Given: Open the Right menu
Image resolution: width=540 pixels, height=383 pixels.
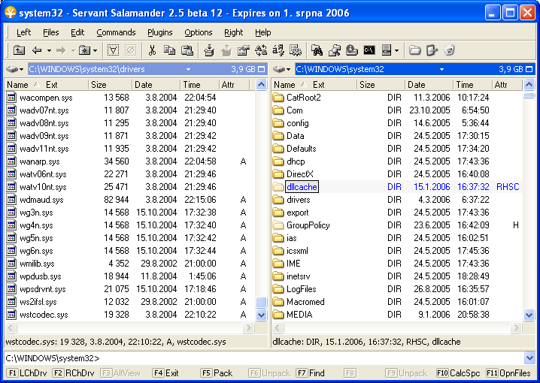Looking at the screenshot, I should coord(233,32).
